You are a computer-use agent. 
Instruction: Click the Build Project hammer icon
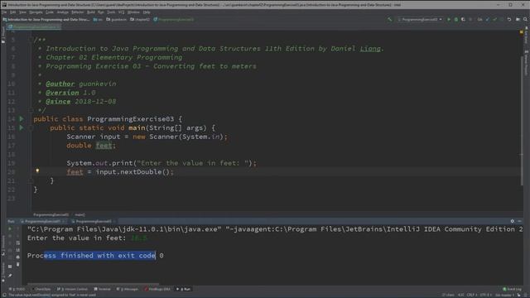tap(390, 20)
